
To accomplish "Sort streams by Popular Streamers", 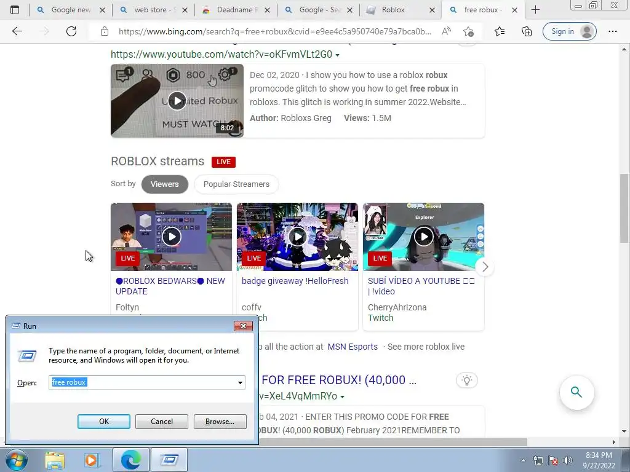I will click(x=236, y=184).
